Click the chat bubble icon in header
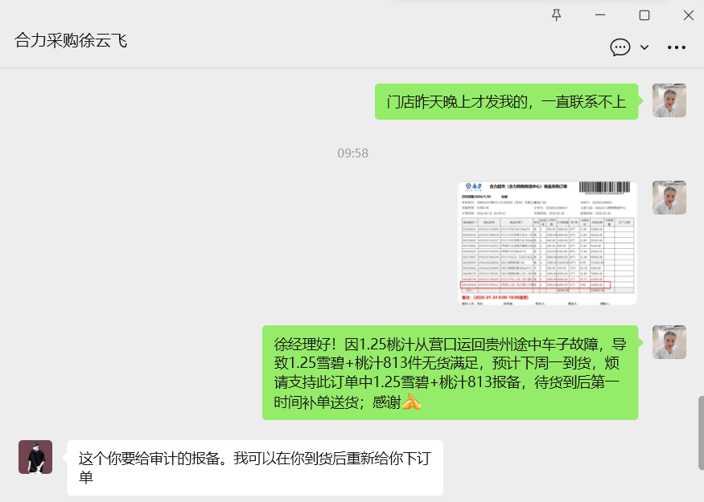Screen dimensions: 704x502 [x=620, y=47]
